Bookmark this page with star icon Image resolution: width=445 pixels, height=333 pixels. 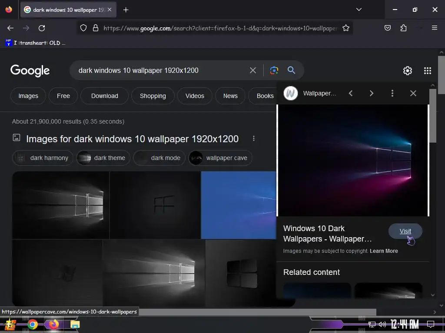(345, 28)
